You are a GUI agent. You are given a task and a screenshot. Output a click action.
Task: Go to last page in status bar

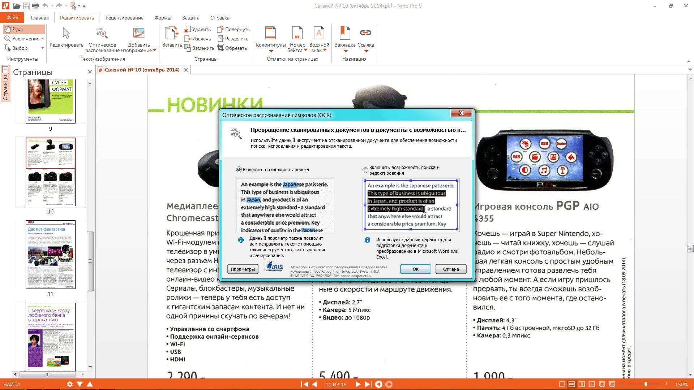click(x=368, y=384)
